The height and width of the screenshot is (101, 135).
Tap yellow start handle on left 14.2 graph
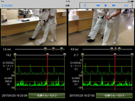(x=15, y=55)
